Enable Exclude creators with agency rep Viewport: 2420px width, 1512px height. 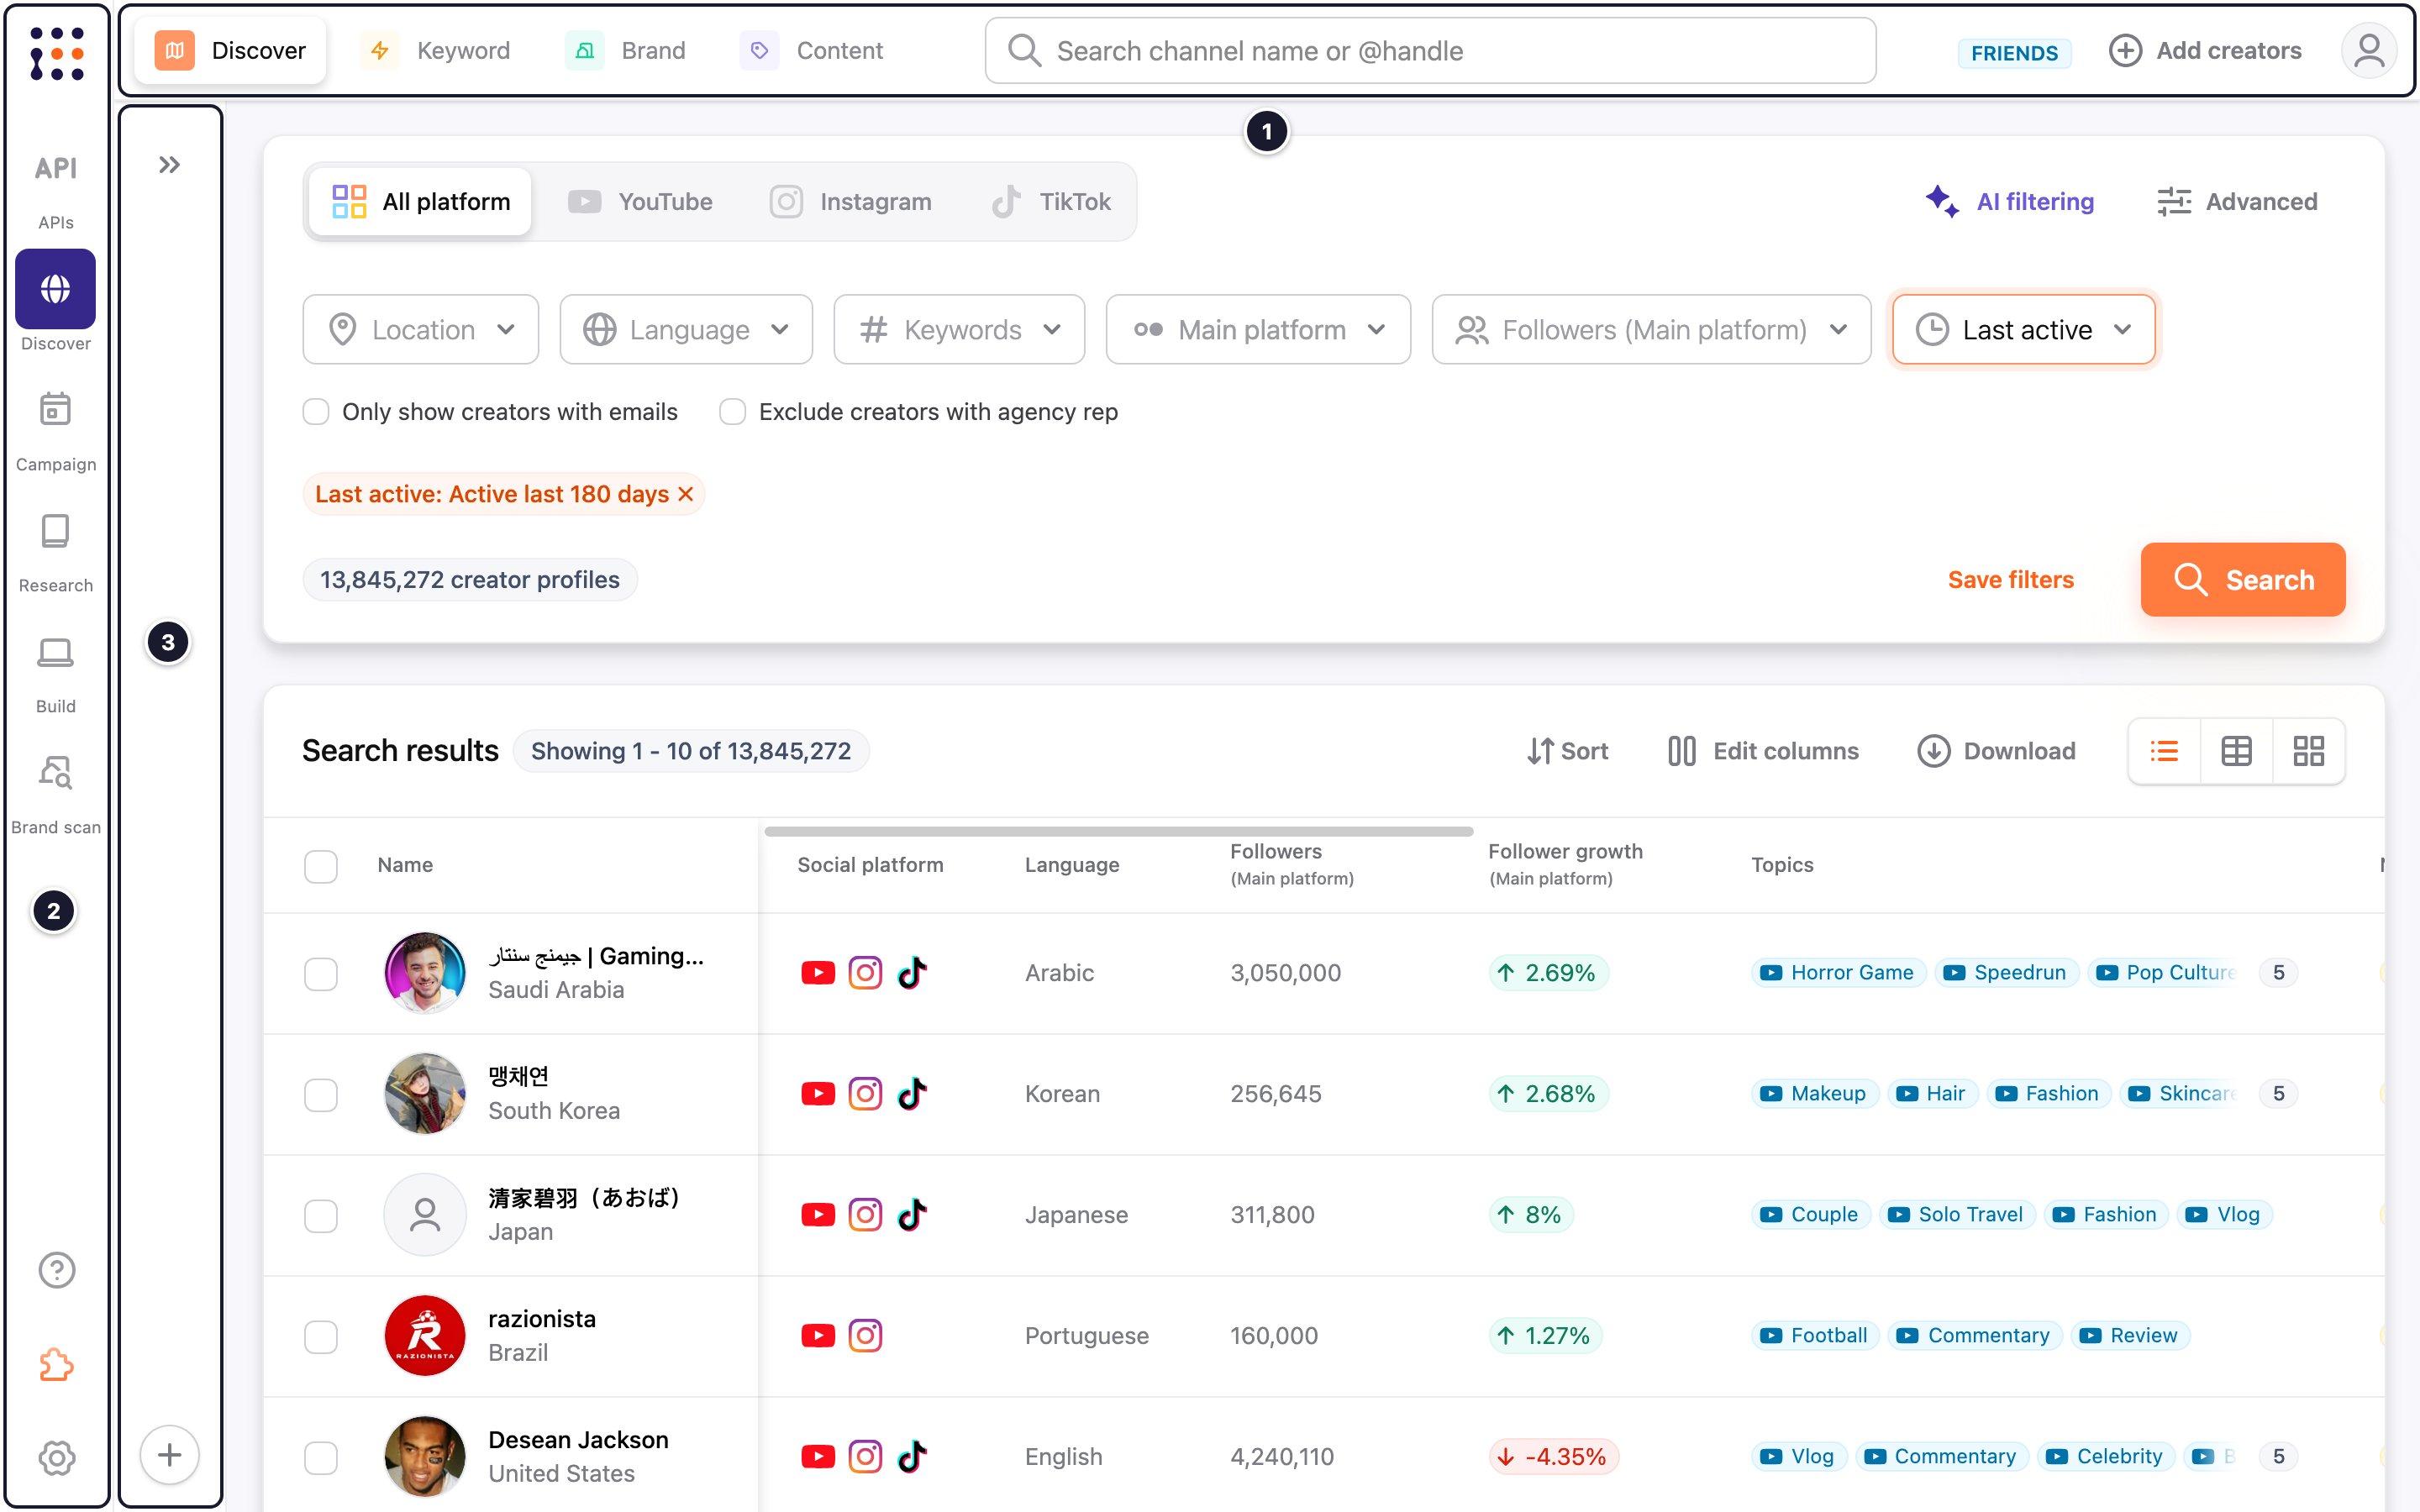point(733,412)
